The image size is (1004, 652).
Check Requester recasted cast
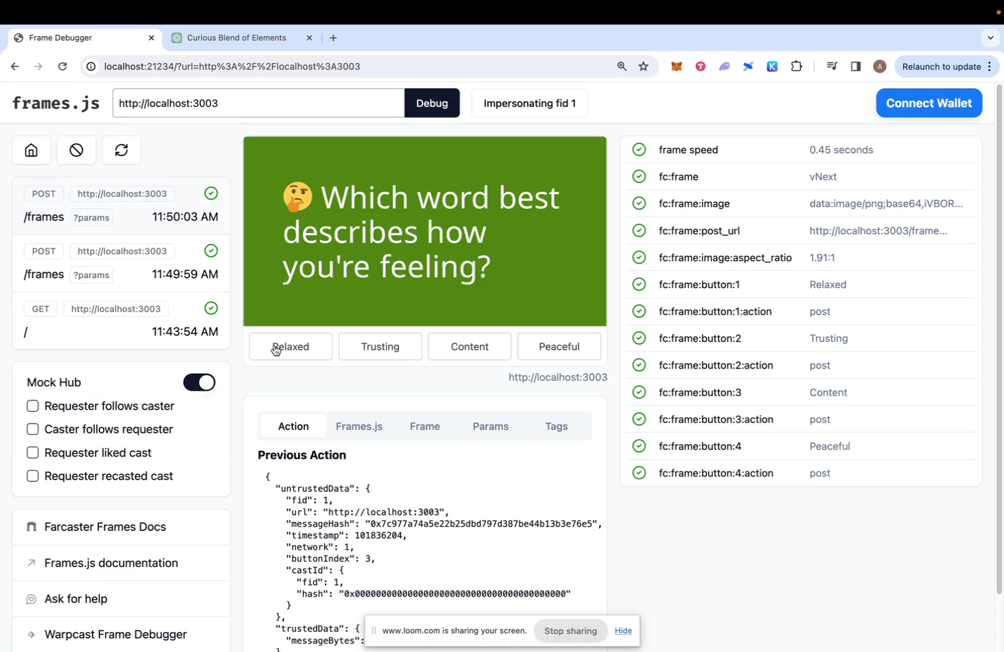coord(33,476)
